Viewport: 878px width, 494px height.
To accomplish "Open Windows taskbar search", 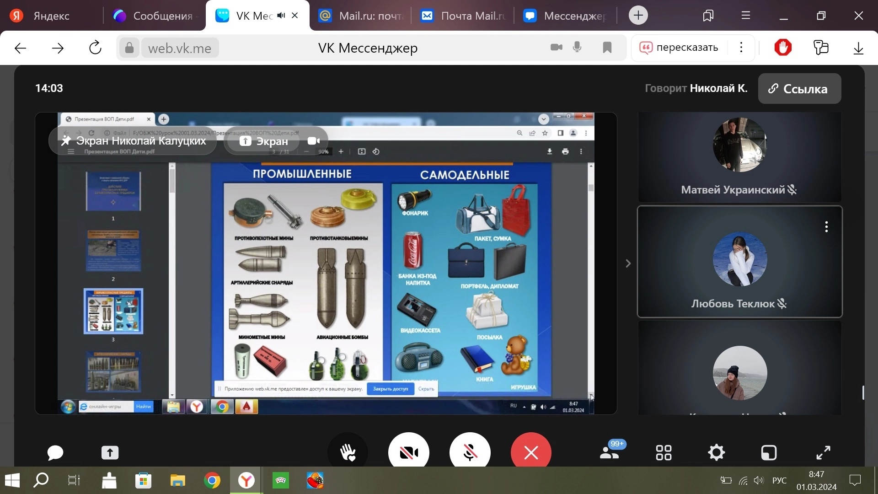I will [x=41, y=480].
